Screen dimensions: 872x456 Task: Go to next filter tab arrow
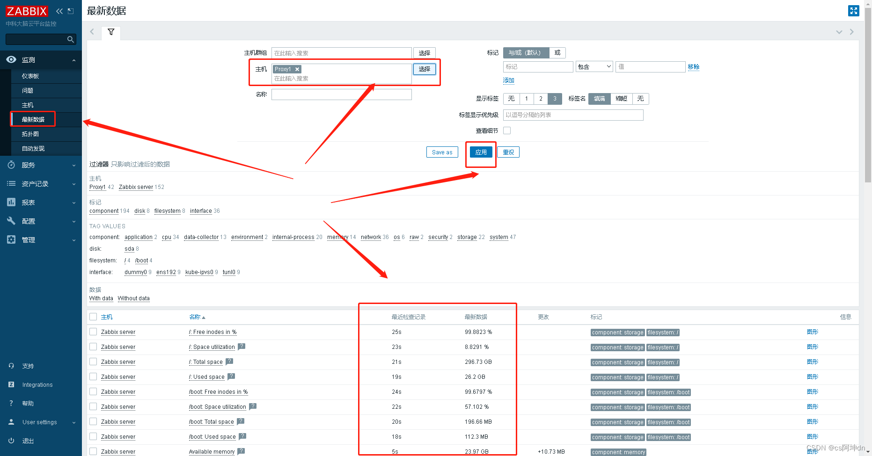[851, 32]
